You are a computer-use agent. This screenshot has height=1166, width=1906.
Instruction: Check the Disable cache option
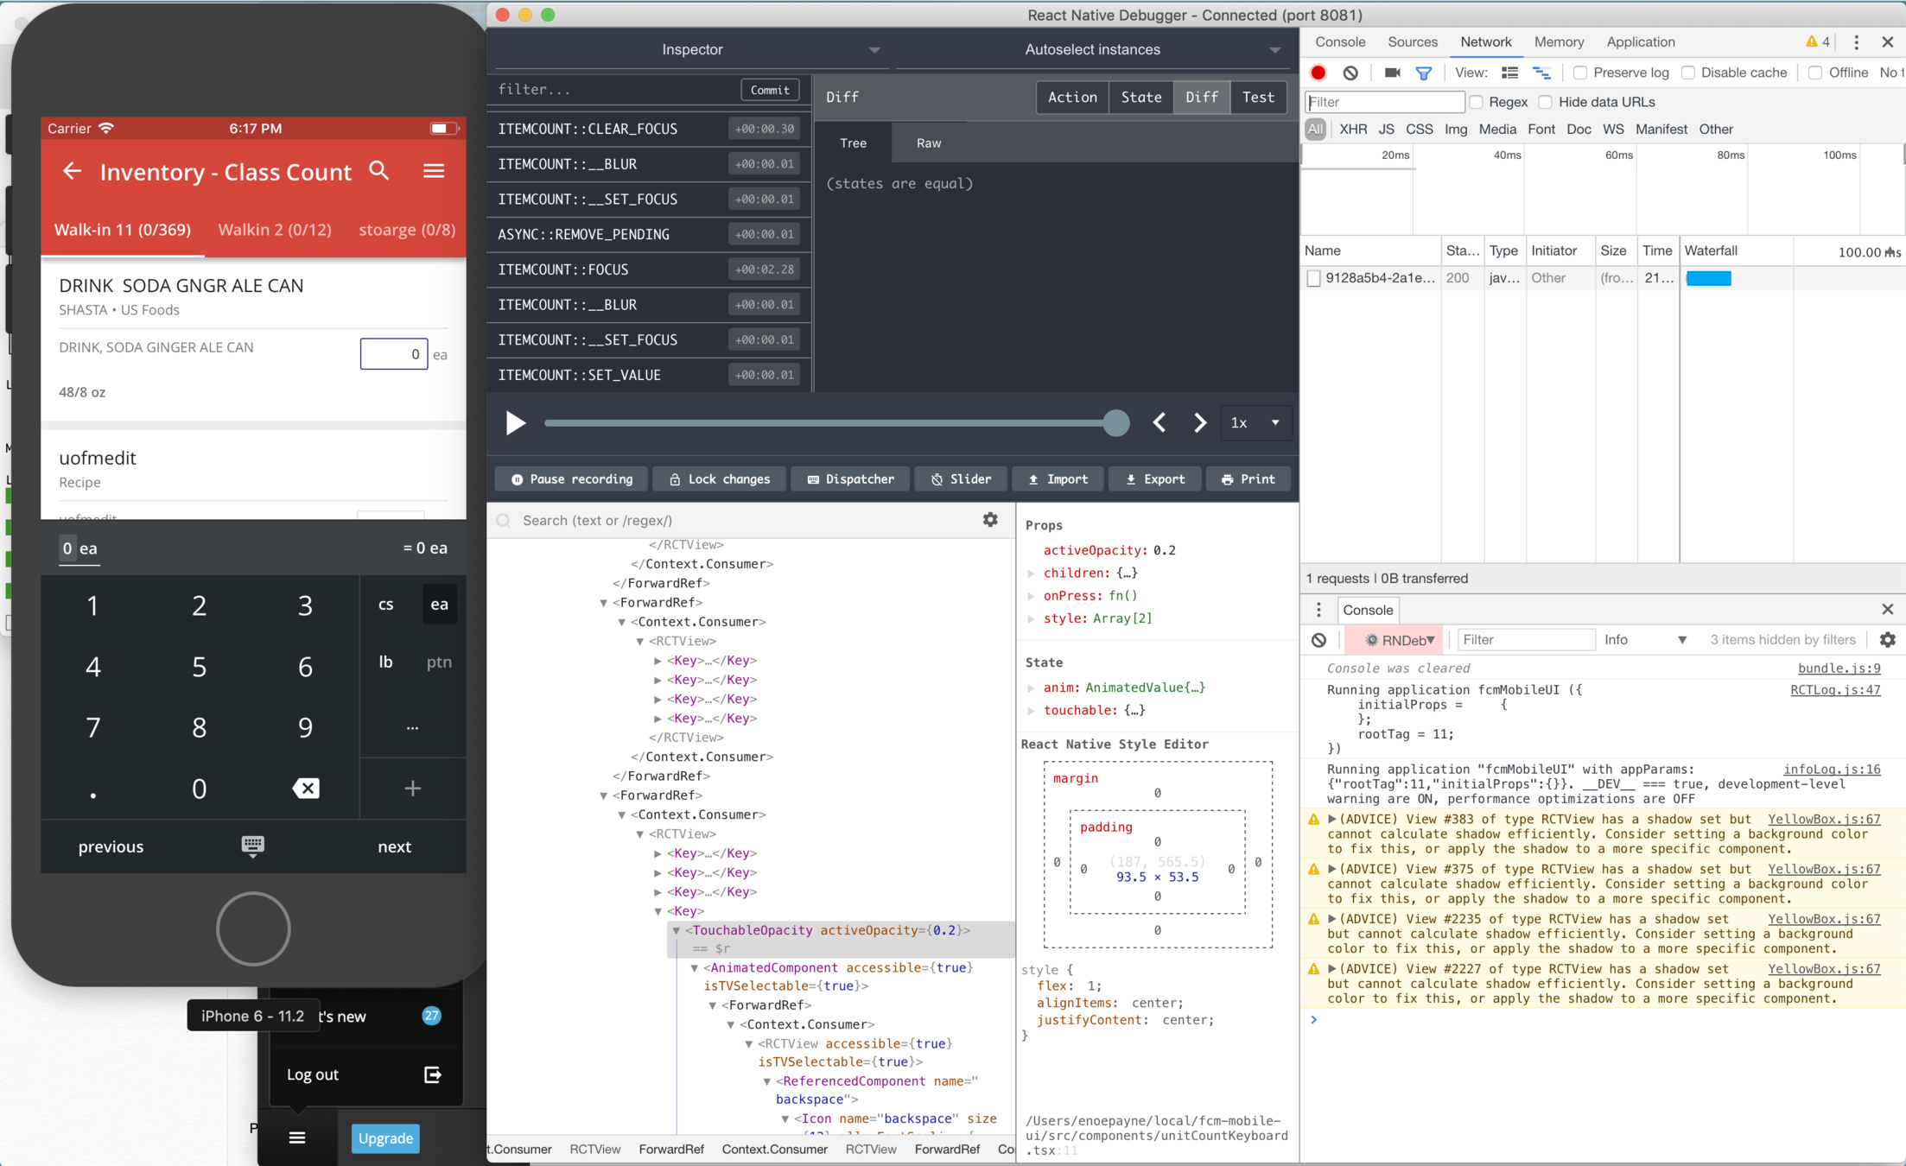[1687, 73]
